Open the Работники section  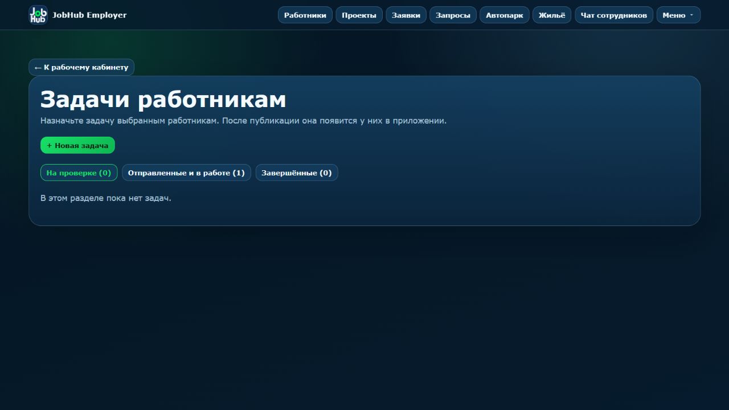click(x=305, y=15)
